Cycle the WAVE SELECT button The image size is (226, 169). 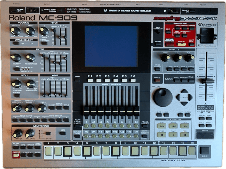pyautogui.click(x=16, y=43)
